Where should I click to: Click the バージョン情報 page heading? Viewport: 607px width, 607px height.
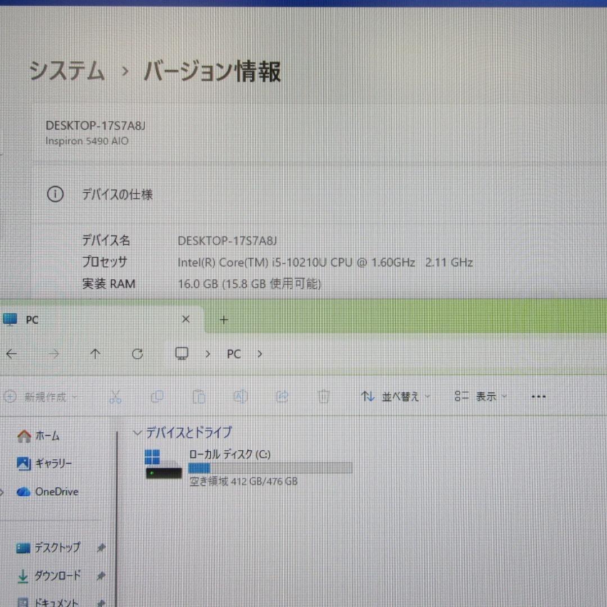click(212, 71)
